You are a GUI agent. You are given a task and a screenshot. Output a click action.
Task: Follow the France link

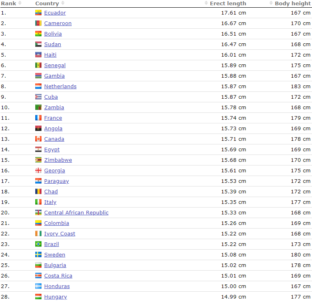point(53,118)
